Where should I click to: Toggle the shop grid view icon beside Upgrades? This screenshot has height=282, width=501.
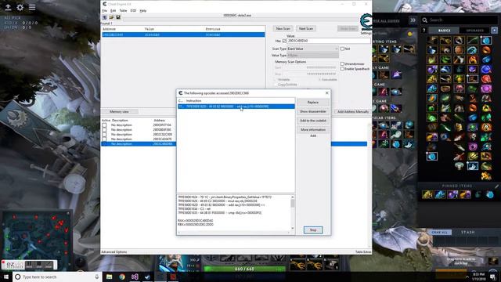pos(494,31)
